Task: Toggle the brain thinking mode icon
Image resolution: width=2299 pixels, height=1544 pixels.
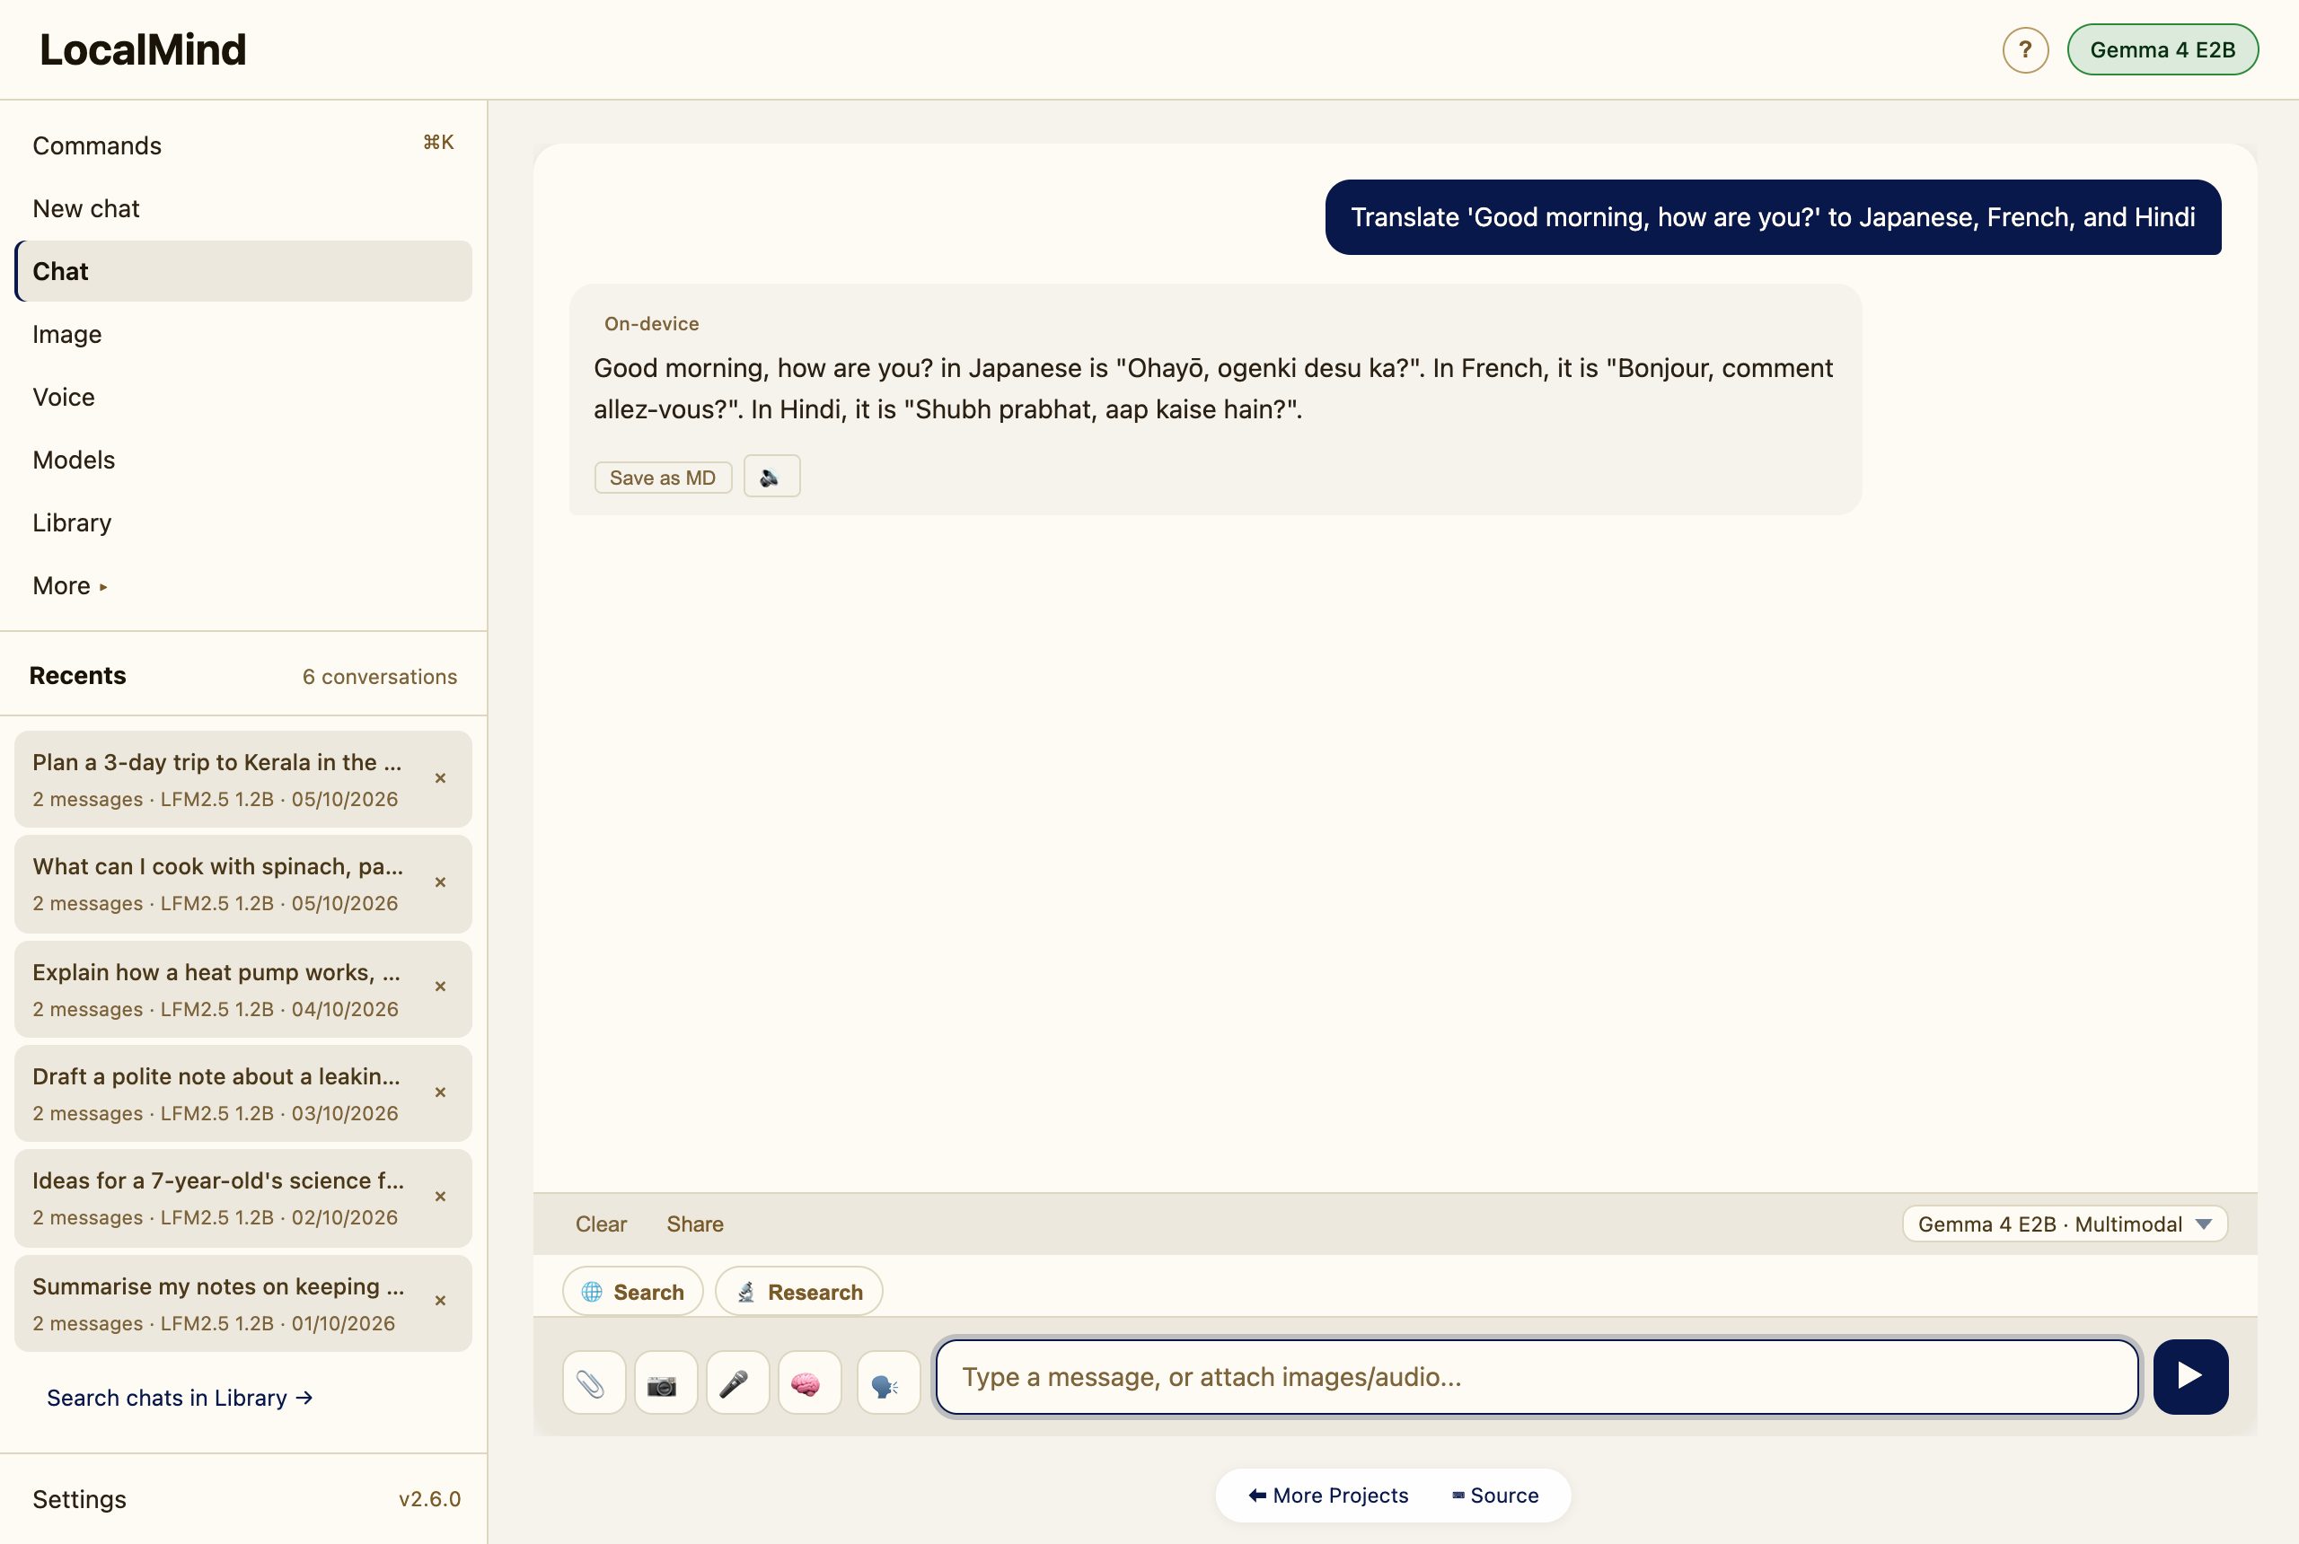Action: 808,1382
